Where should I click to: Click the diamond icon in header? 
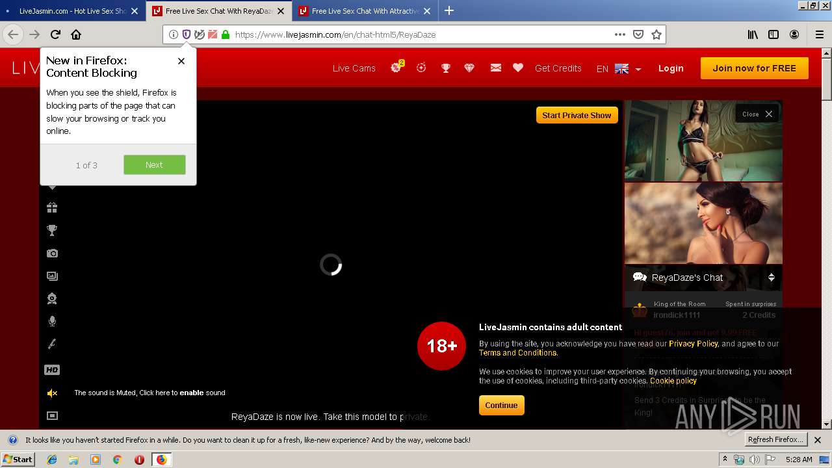pyautogui.click(x=469, y=68)
